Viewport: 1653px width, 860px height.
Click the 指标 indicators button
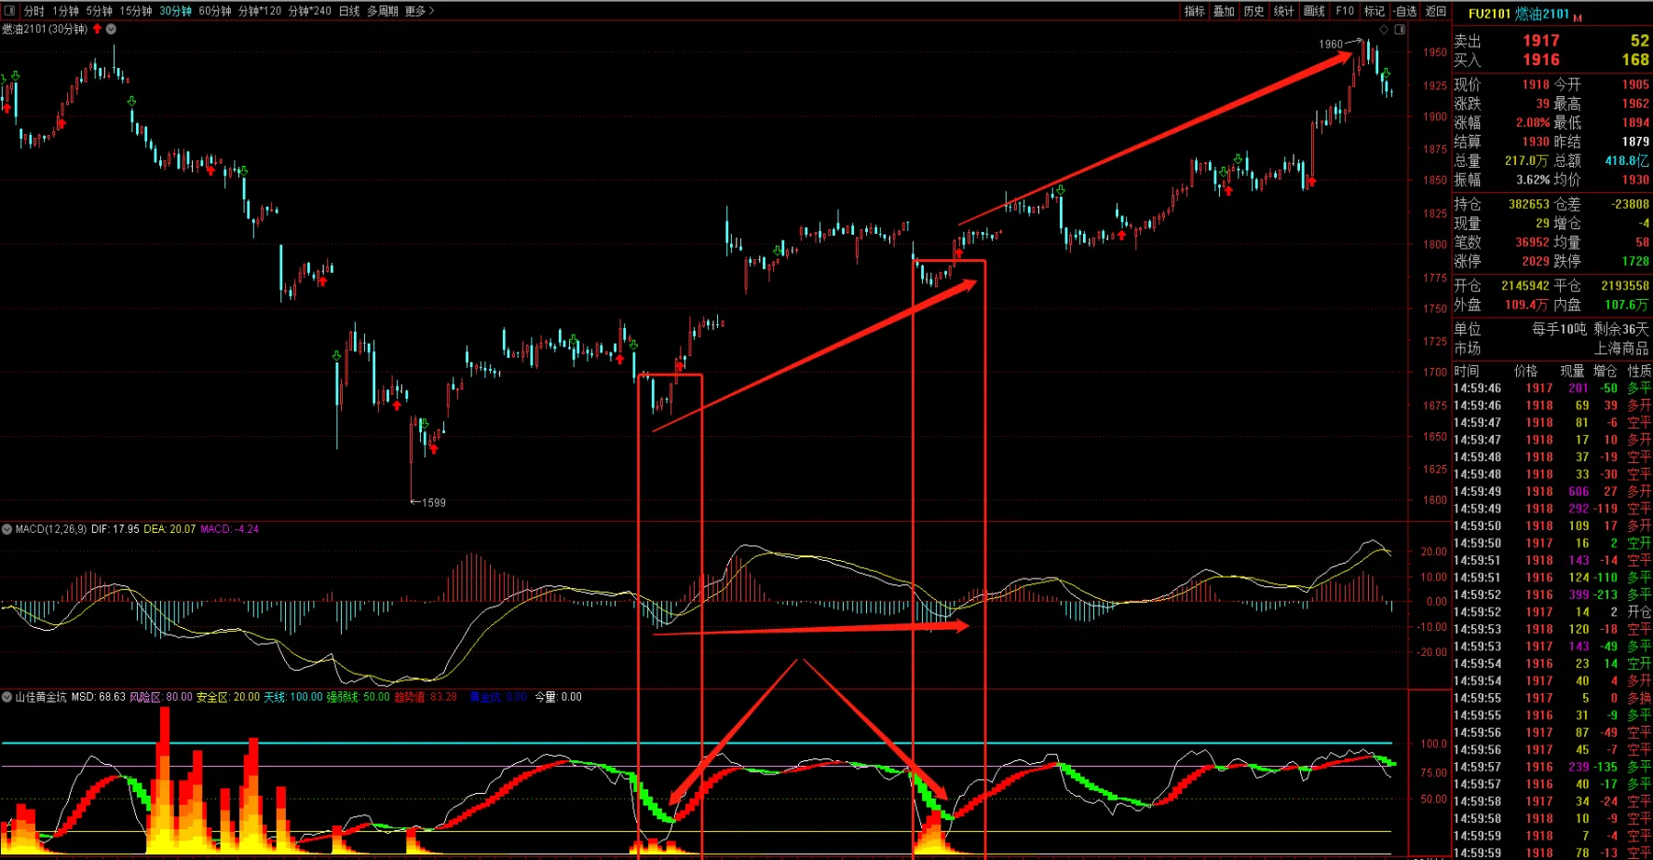[x=1194, y=11]
